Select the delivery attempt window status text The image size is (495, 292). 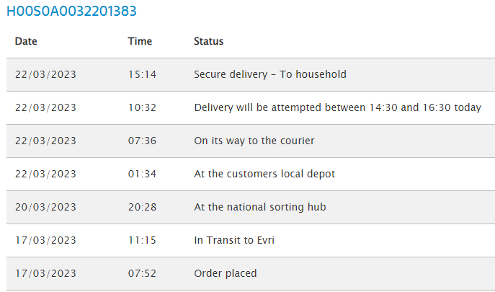337,107
